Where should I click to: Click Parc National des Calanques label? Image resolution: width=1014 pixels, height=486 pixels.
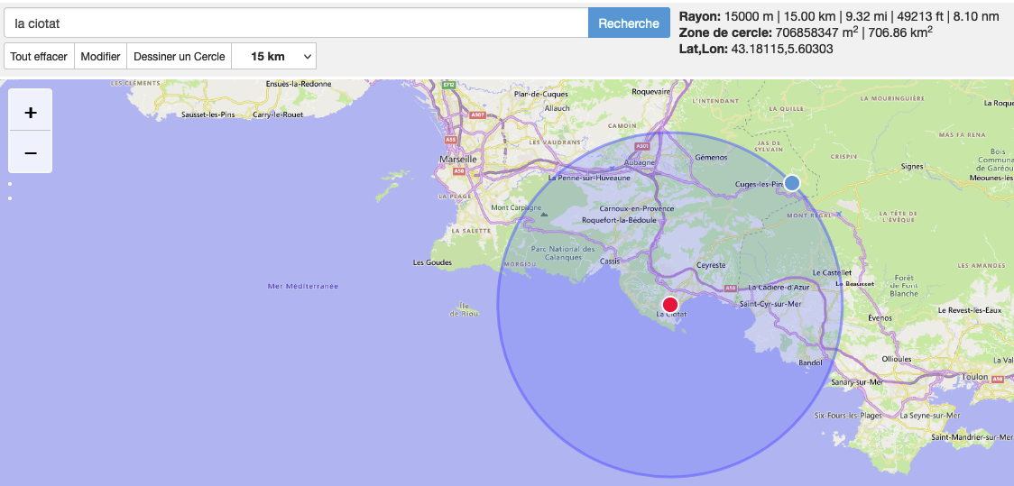coord(562,252)
